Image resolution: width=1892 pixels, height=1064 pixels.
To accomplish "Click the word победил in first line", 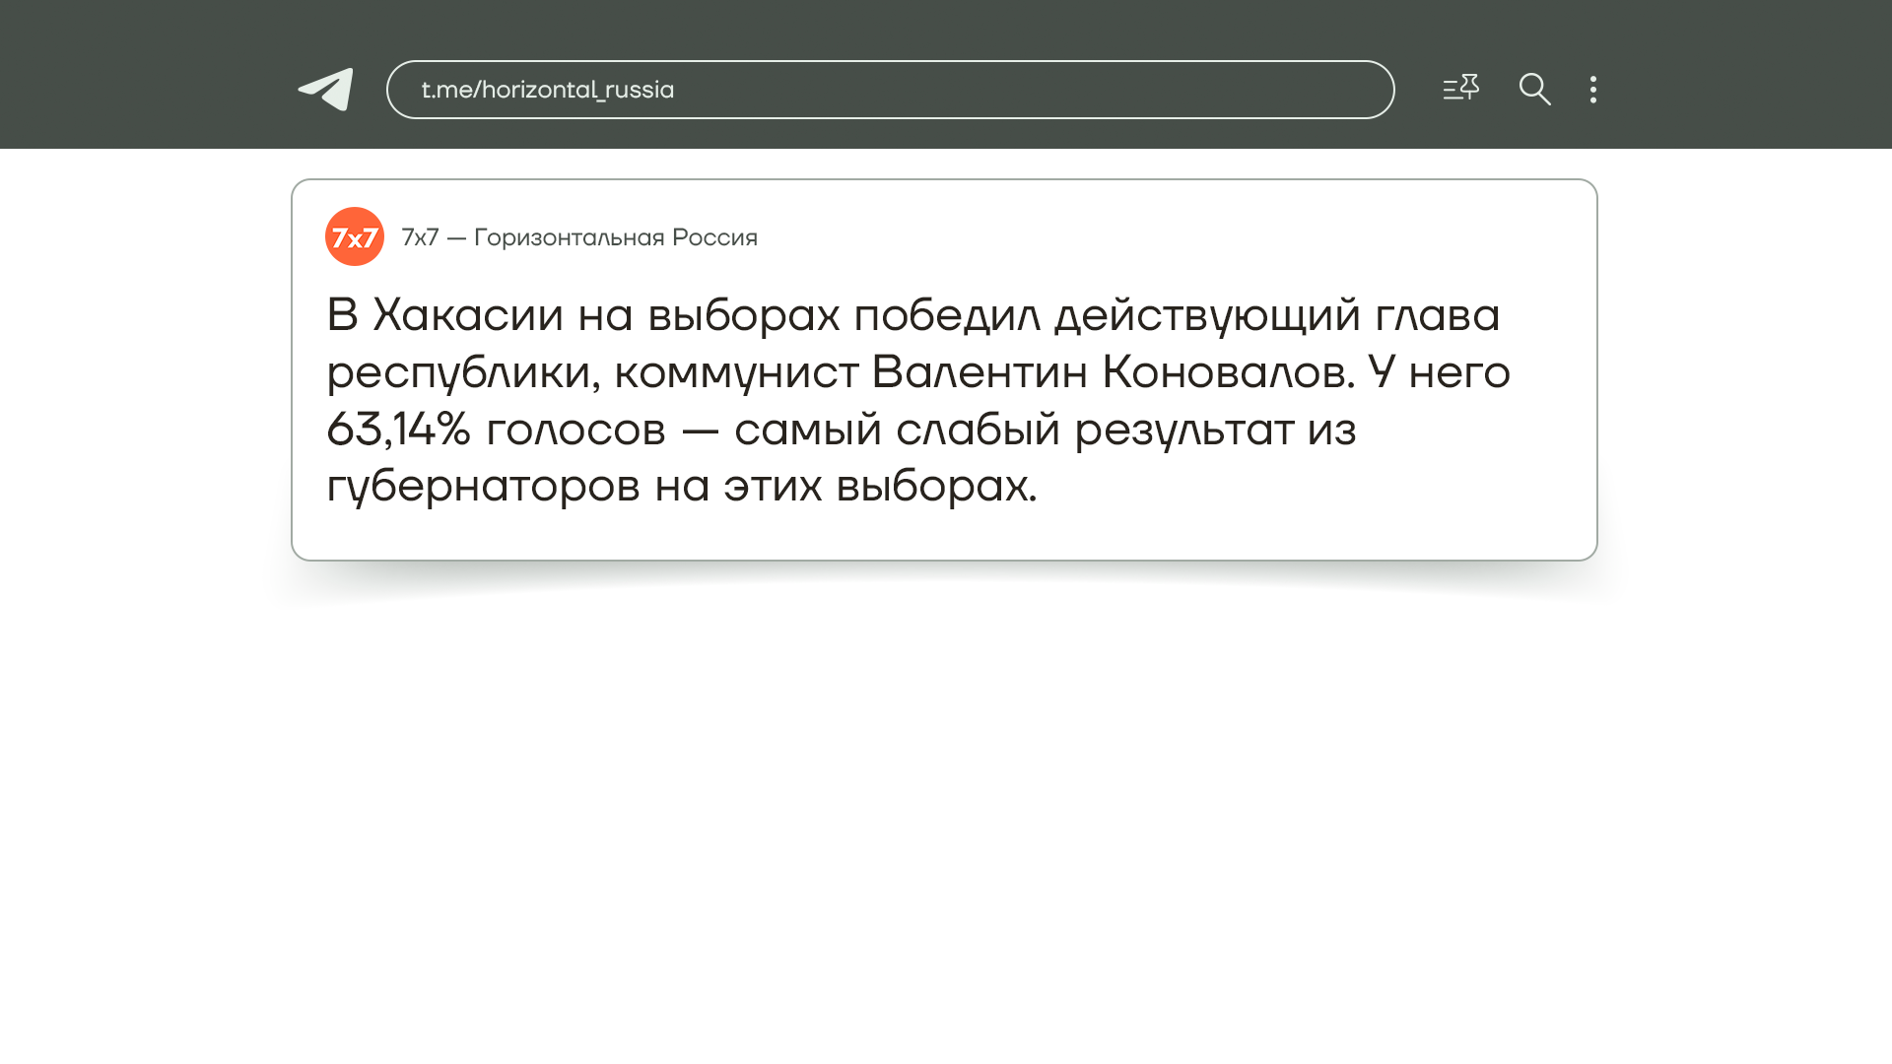I will coord(946,315).
